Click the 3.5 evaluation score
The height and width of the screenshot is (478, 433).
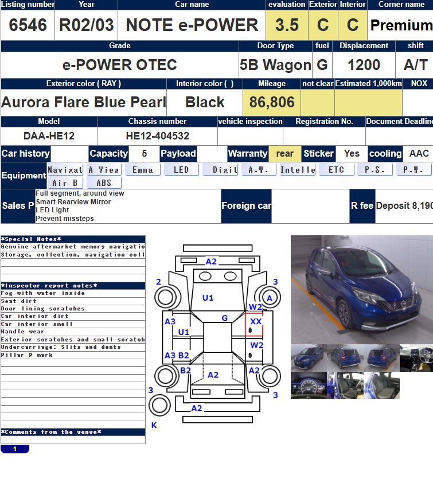tap(287, 25)
